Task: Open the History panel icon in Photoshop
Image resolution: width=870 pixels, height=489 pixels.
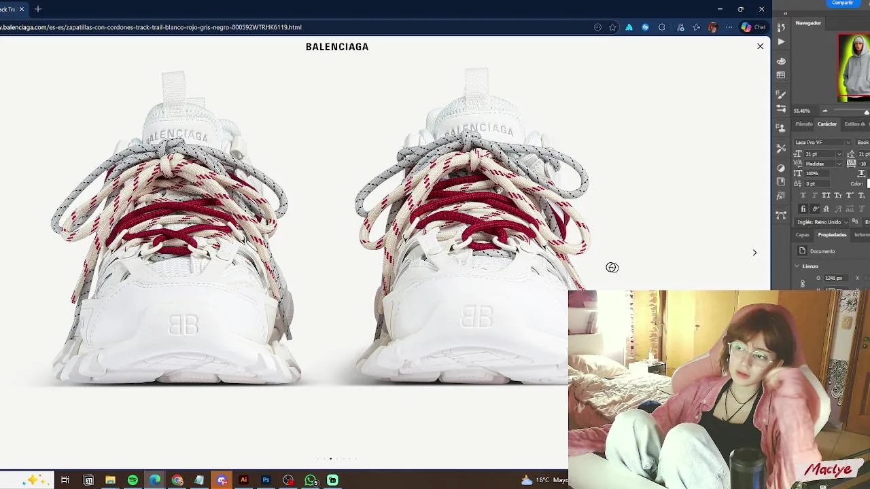Action: point(781,27)
